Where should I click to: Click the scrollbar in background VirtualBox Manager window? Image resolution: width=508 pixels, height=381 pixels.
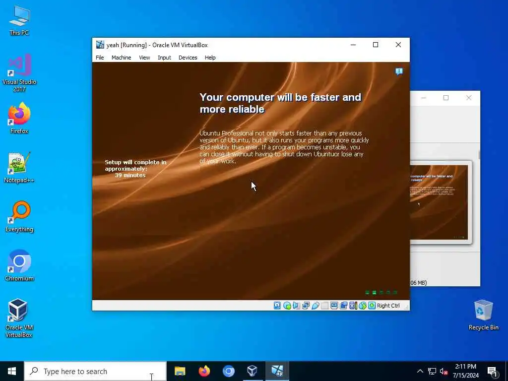[x=479, y=155]
